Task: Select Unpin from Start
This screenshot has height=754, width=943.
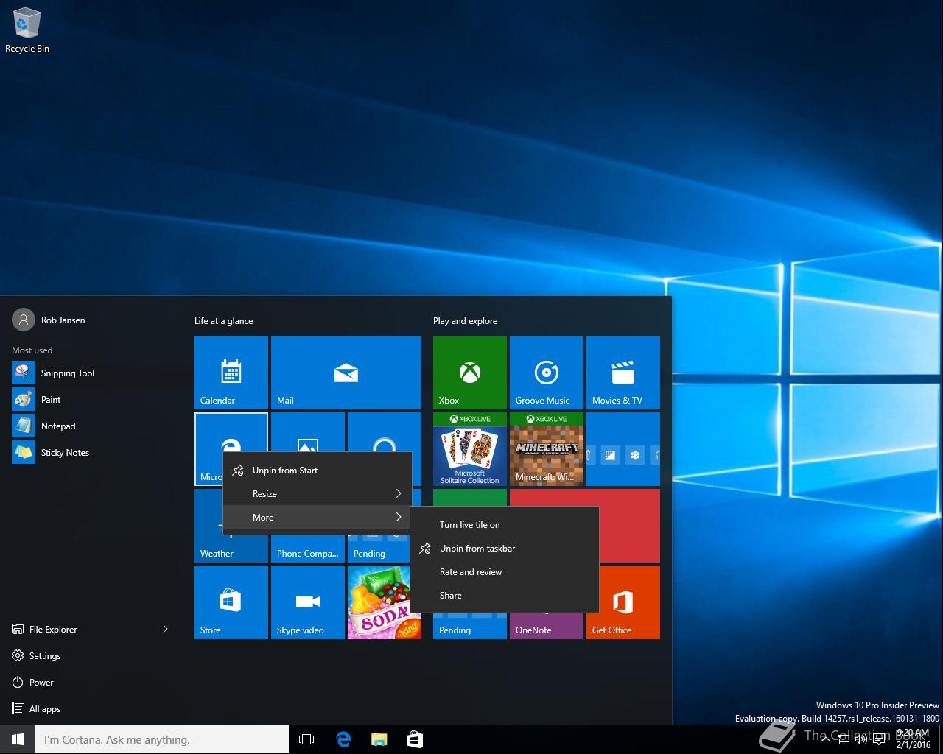Action: point(317,471)
